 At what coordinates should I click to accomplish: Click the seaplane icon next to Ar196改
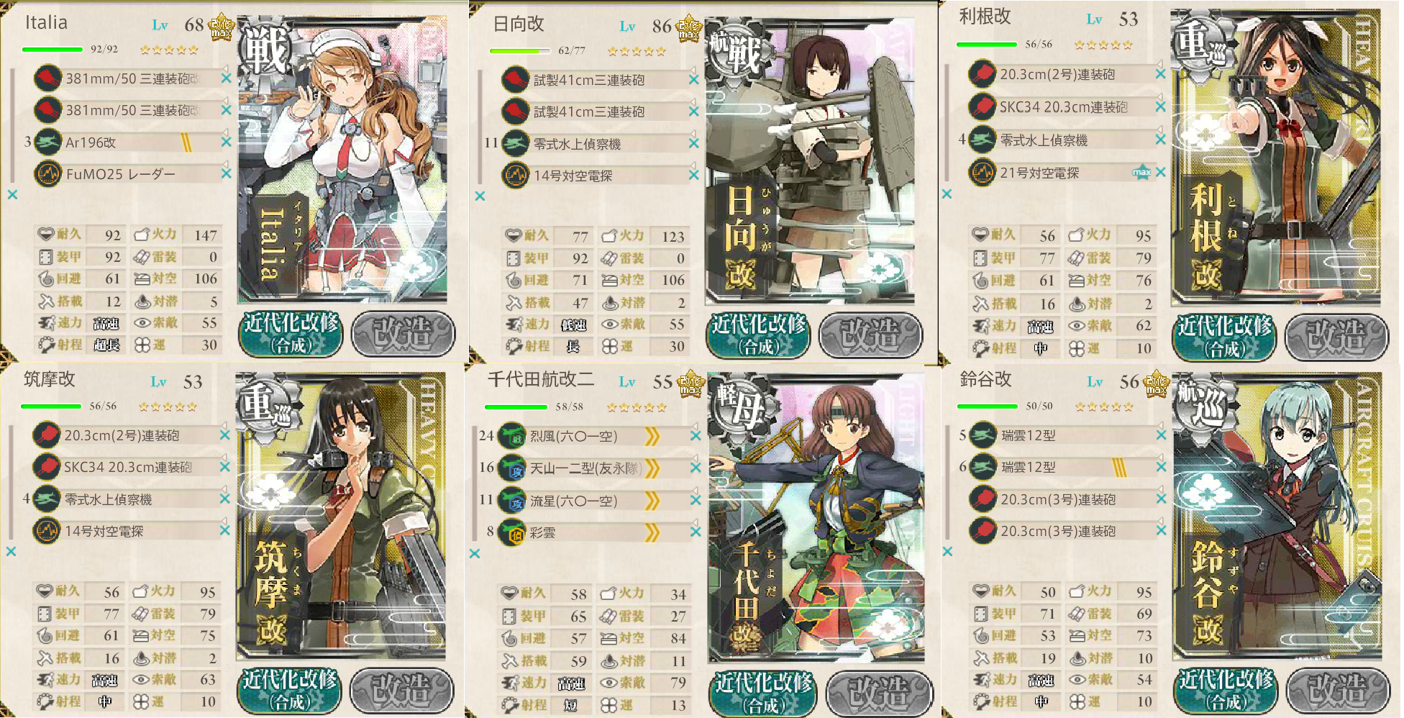(47, 142)
